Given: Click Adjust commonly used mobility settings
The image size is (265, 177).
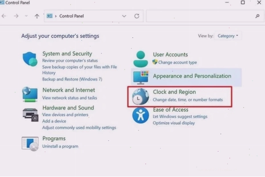Looking at the screenshot, I should 79,128.
